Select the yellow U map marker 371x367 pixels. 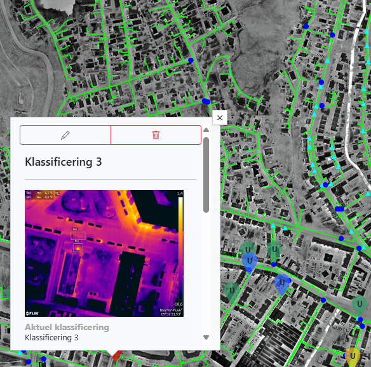tap(353, 357)
